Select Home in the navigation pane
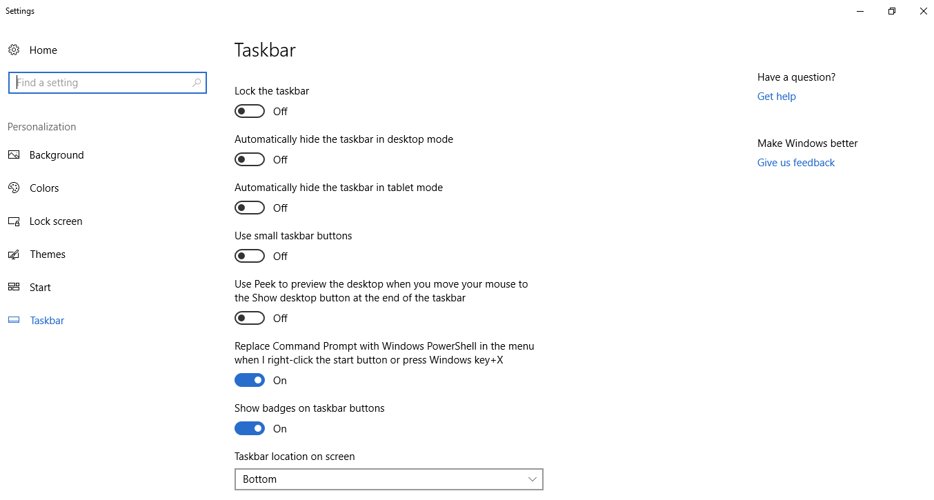This screenshot has width=934, height=500. point(43,50)
